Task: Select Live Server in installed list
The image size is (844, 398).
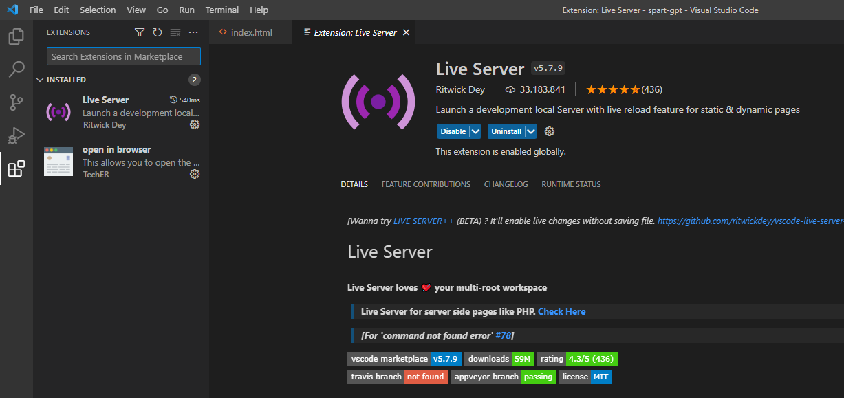Action: [121, 112]
